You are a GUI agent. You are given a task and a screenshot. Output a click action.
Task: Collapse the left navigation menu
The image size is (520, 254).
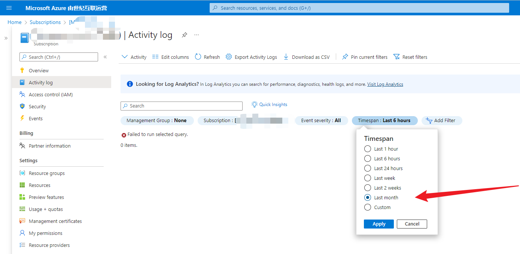105,57
